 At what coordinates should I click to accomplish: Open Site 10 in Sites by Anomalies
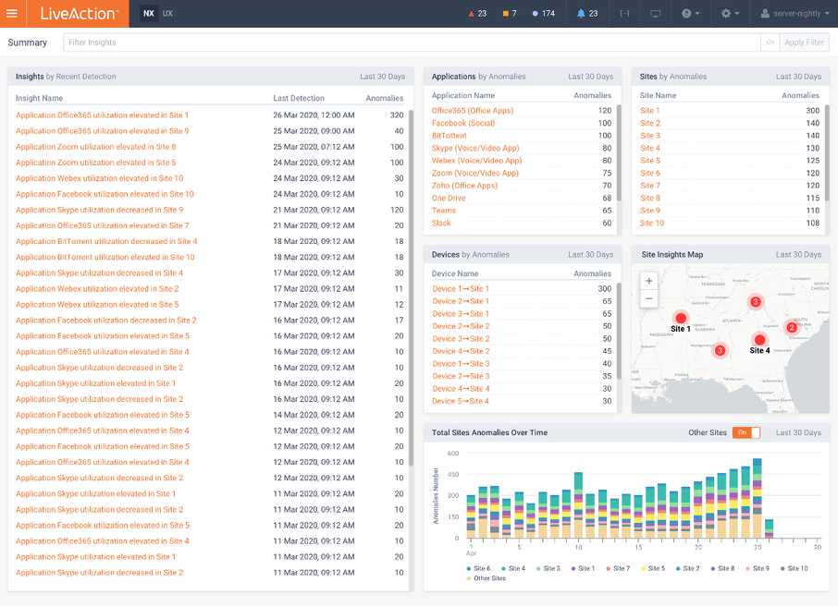coord(652,224)
